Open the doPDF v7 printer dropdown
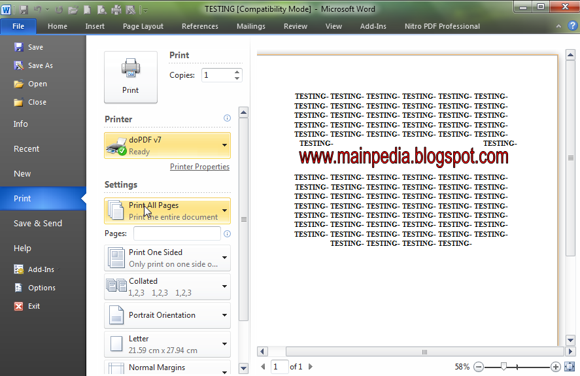 point(167,145)
